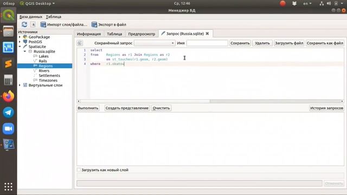Click the Export to file icon
Screen dimensions: 347x195
click(x=94, y=24)
